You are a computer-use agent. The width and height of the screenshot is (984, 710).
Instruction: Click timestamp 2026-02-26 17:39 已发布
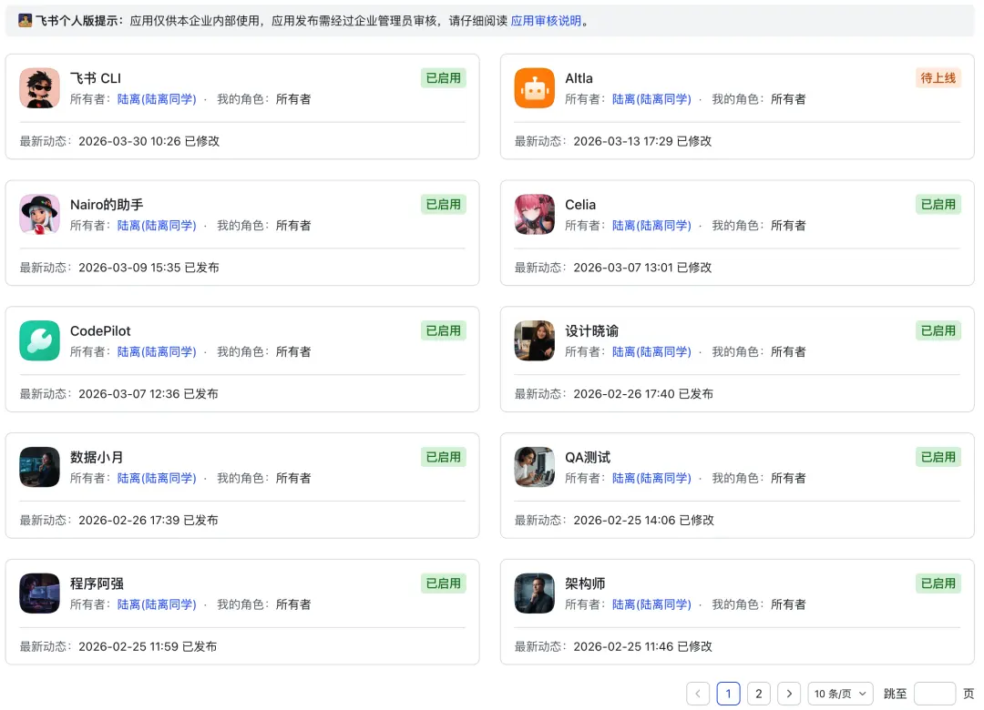pos(149,520)
